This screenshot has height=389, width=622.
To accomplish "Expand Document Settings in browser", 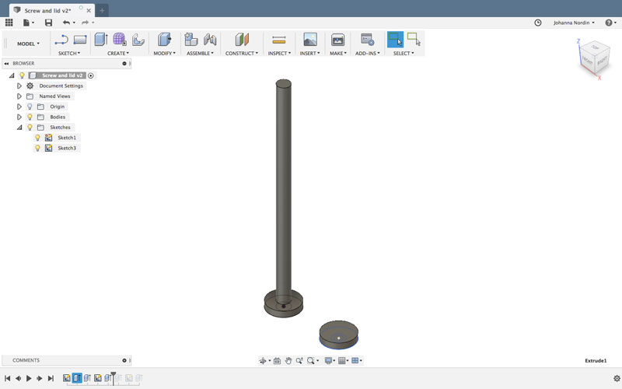I will coord(19,86).
